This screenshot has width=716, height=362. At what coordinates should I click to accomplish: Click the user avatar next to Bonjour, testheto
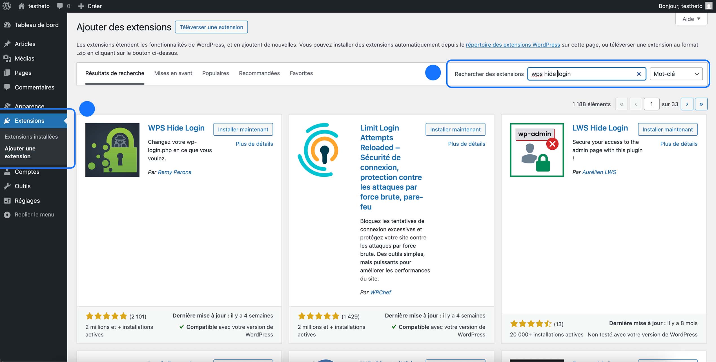709,6
